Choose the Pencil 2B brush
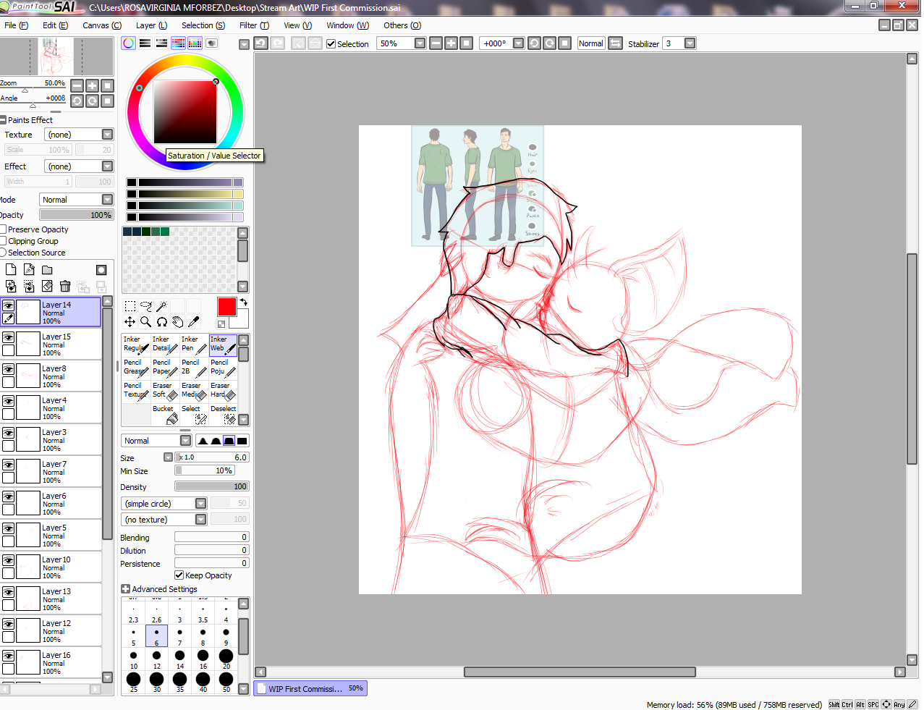 (x=194, y=368)
